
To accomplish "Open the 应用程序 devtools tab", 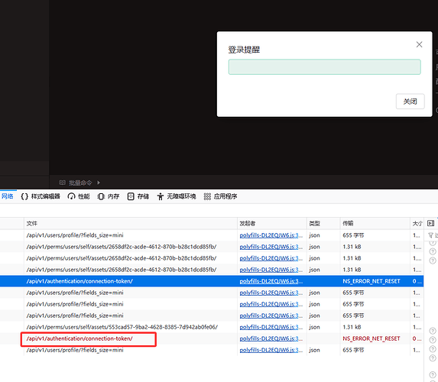I will (x=220, y=196).
